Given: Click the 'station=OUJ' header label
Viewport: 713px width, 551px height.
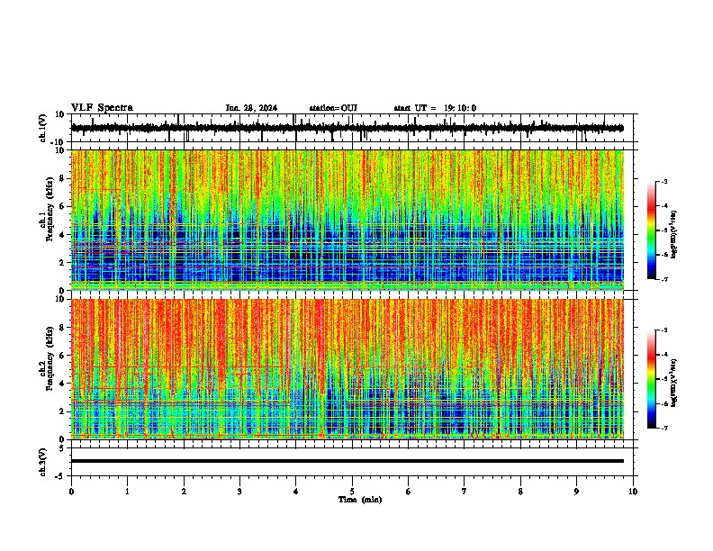Looking at the screenshot, I should pyautogui.click(x=333, y=108).
